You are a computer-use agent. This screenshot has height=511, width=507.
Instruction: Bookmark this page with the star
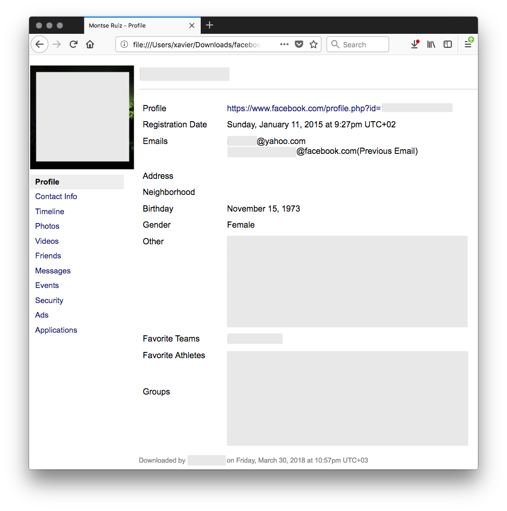(314, 44)
